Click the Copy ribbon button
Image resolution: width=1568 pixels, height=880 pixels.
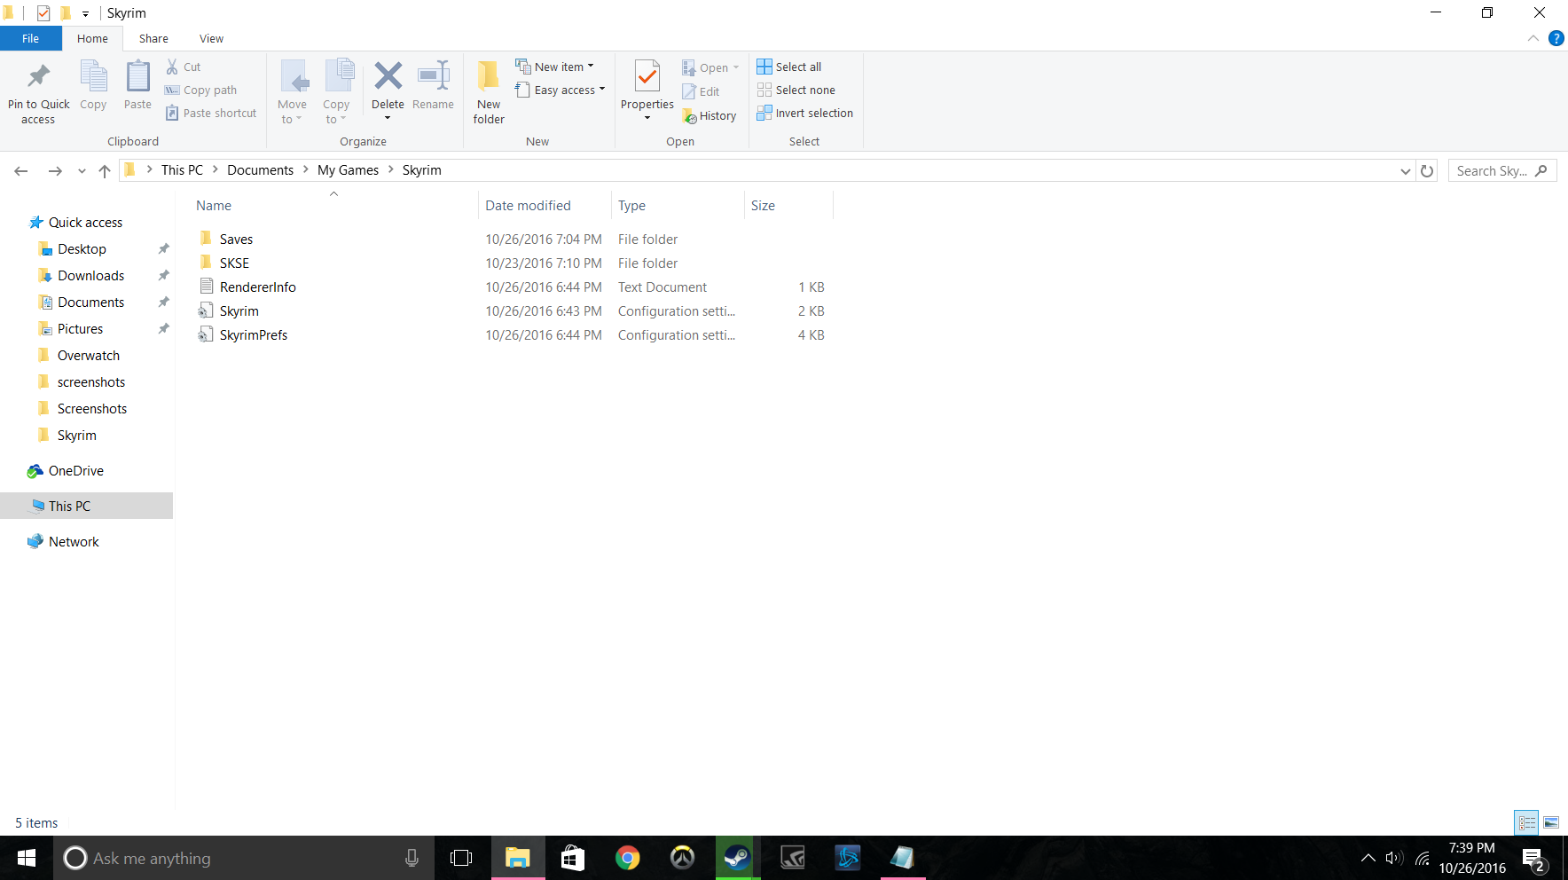pyautogui.click(x=93, y=85)
